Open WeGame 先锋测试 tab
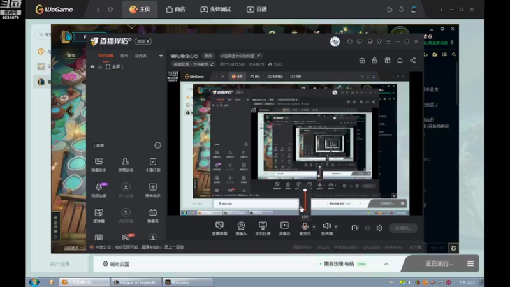This screenshot has height=287, width=510. [215, 10]
